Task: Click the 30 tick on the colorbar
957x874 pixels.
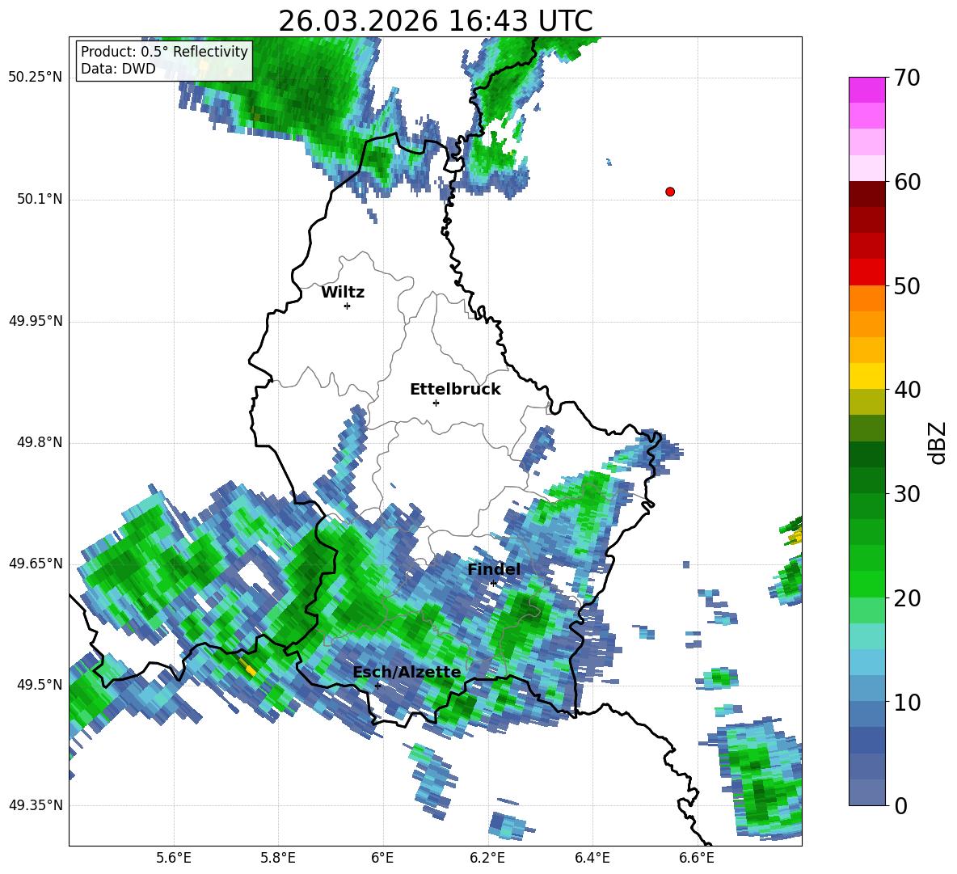Action: point(907,494)
